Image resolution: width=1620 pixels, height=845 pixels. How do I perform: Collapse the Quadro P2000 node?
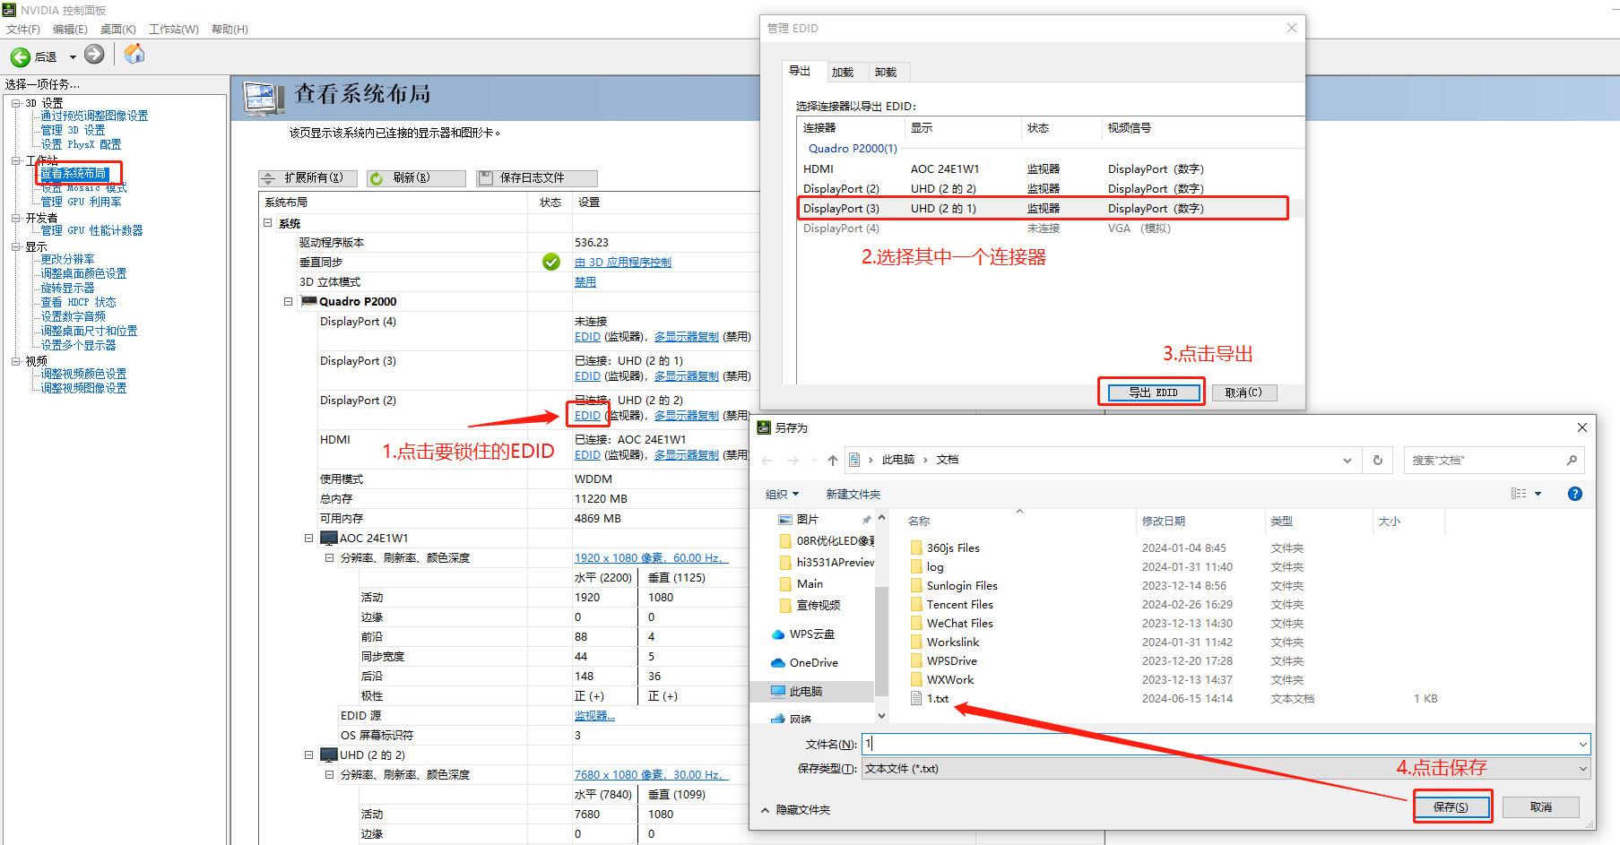point(289,302)
